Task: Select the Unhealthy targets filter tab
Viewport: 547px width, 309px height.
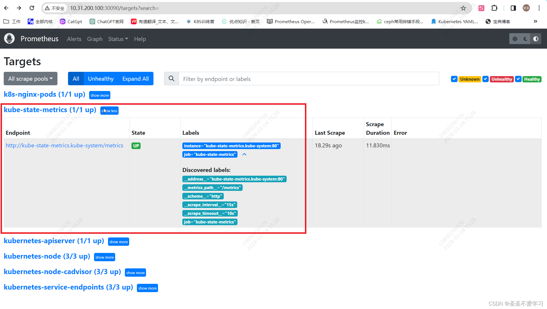Action: click(x=101, y=79)
